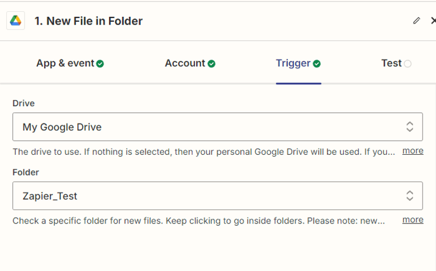Click green checkmark beside Trigger
The image size is (436, 271).
tap(317, 64)
